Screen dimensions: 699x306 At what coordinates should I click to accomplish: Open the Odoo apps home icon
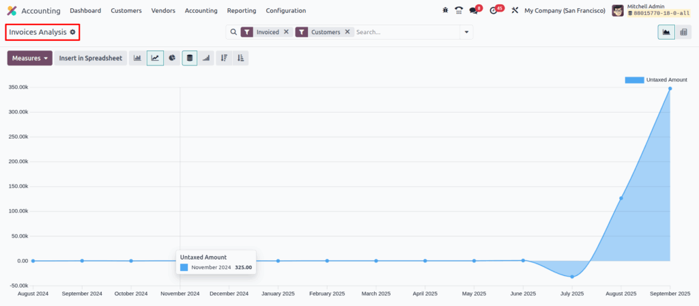tap(12, 10)
